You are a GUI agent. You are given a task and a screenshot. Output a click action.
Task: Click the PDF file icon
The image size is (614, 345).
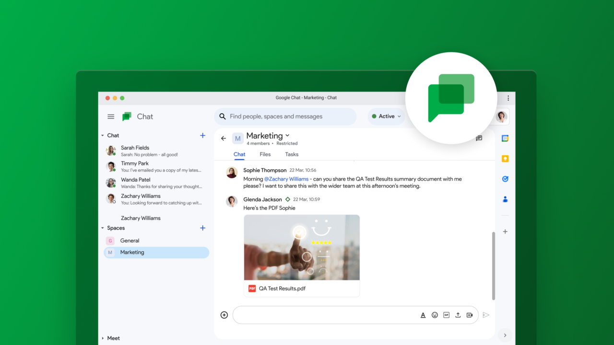pos(252,288)
